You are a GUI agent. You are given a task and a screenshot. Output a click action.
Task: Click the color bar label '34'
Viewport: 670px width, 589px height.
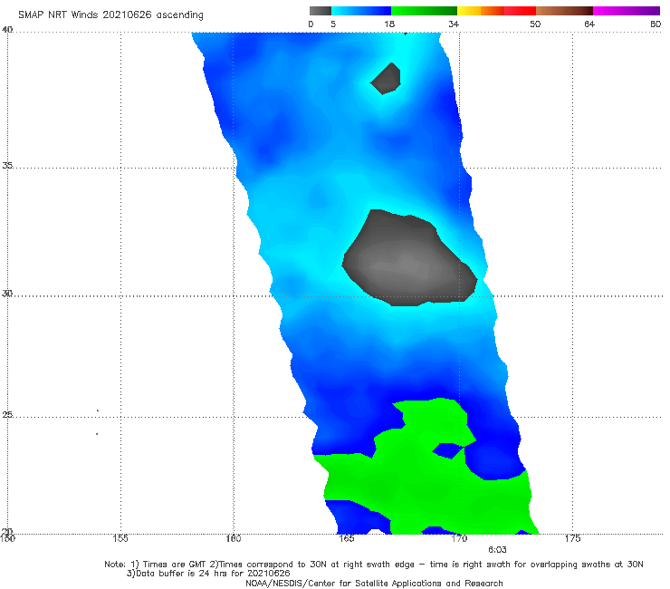[454, 24]
